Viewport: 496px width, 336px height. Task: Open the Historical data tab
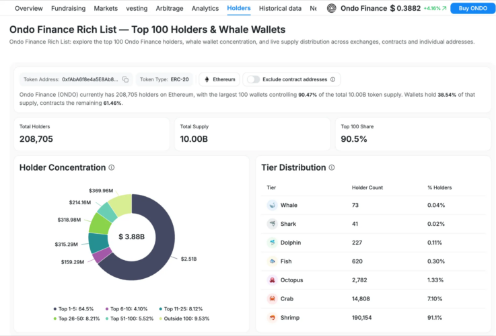280,9
